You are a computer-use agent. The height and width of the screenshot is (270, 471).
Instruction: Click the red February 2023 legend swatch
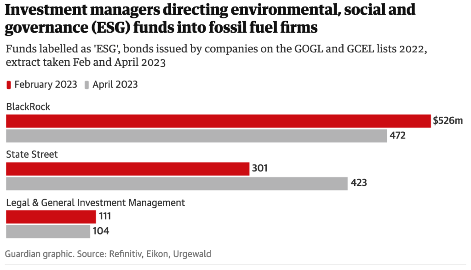click(x=9, y=85)
